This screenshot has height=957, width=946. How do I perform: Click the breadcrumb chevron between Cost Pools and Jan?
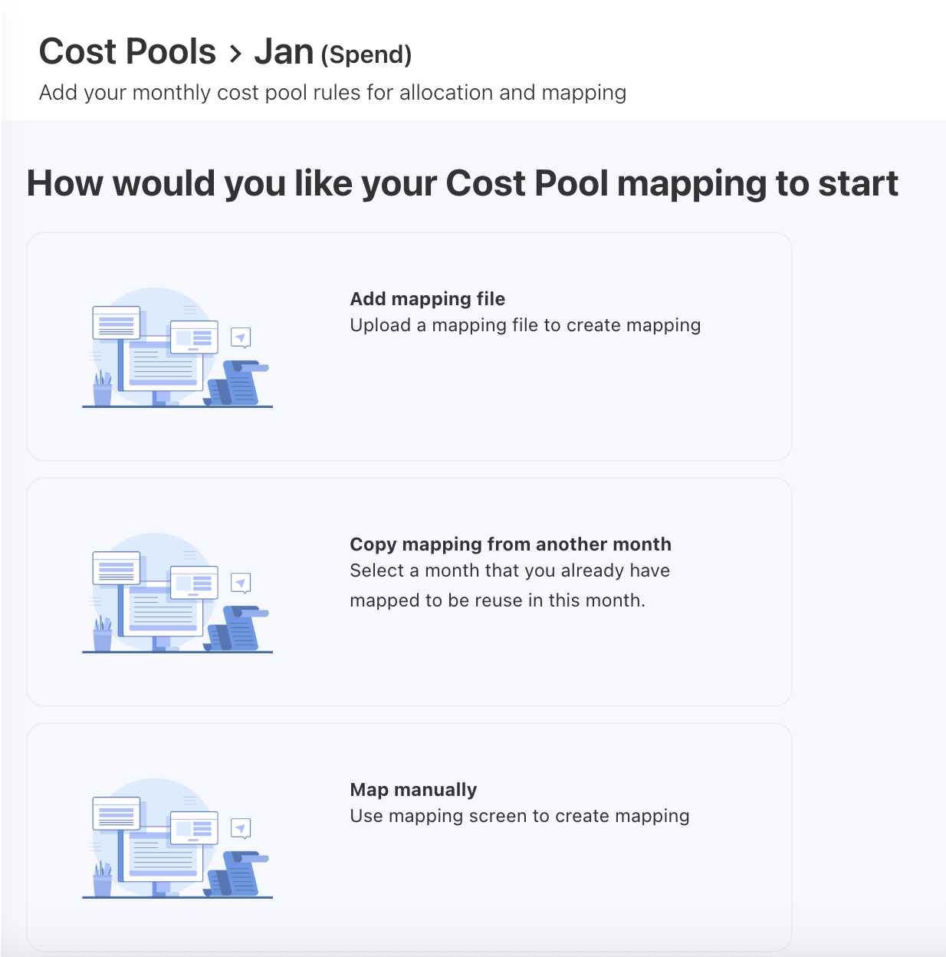coord(234,54)
